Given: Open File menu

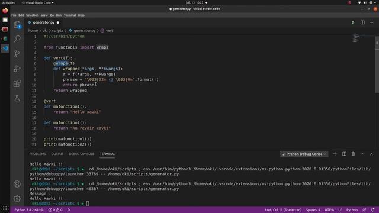Looking at the screenshot, I should tap(14, 15).
